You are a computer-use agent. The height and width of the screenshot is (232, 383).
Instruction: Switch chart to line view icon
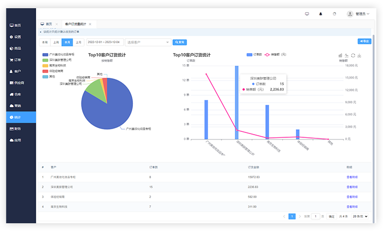(347, 55)
